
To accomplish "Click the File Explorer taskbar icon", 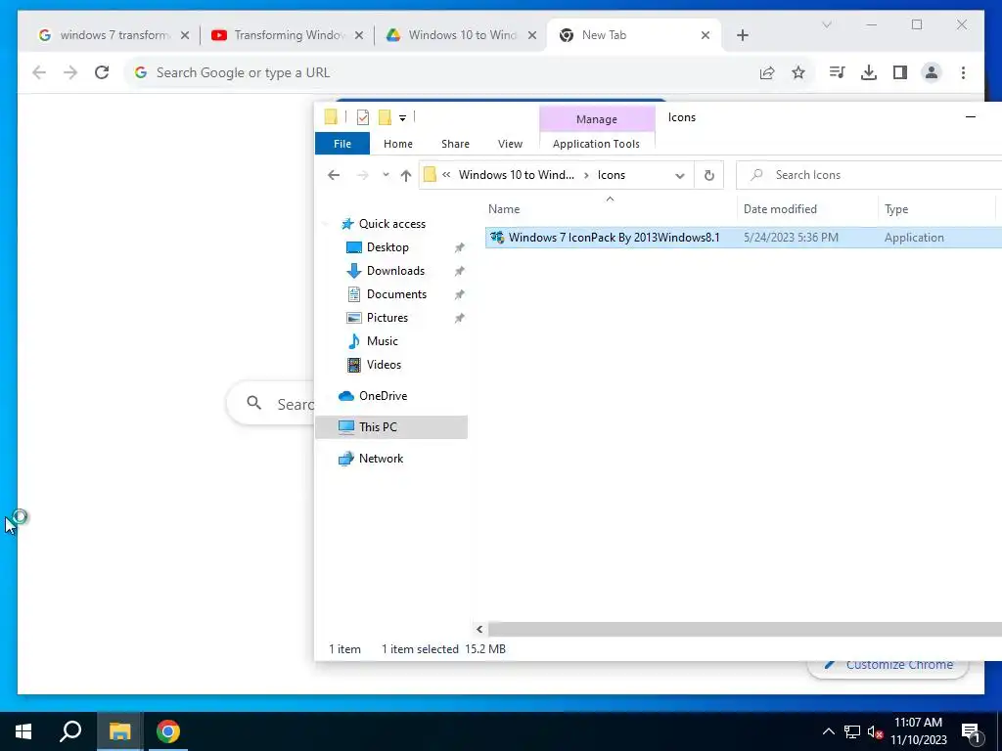I will [119, 731].
